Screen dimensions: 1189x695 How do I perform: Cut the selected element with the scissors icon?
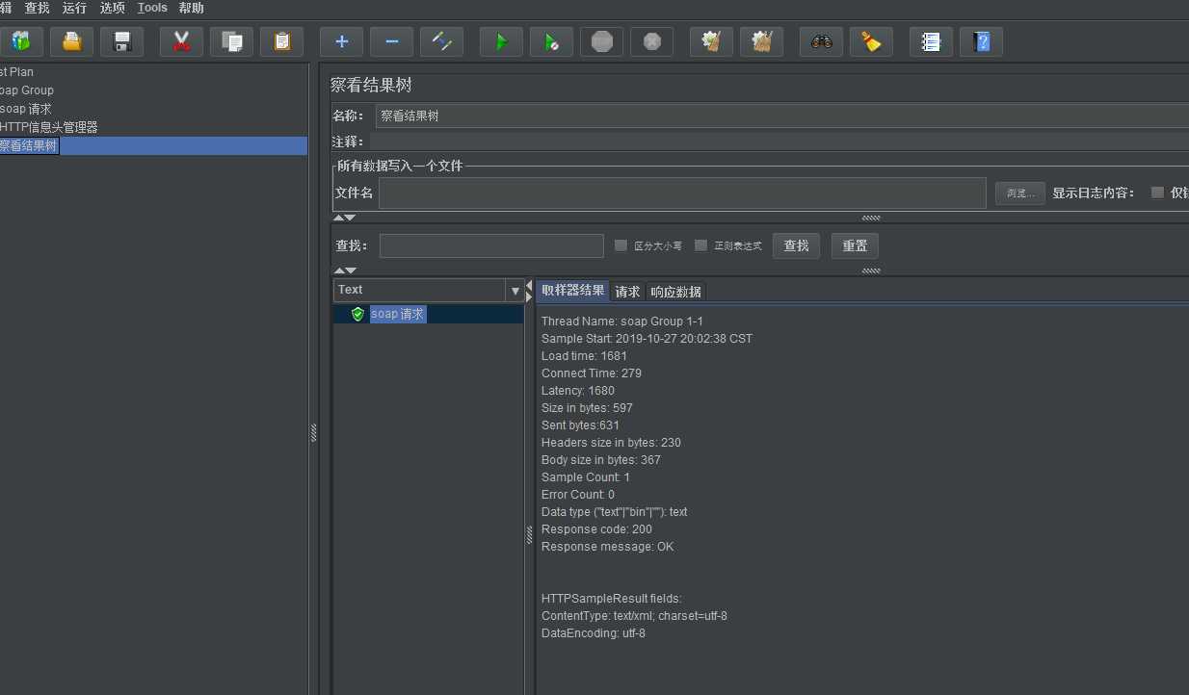pos(181,41)
